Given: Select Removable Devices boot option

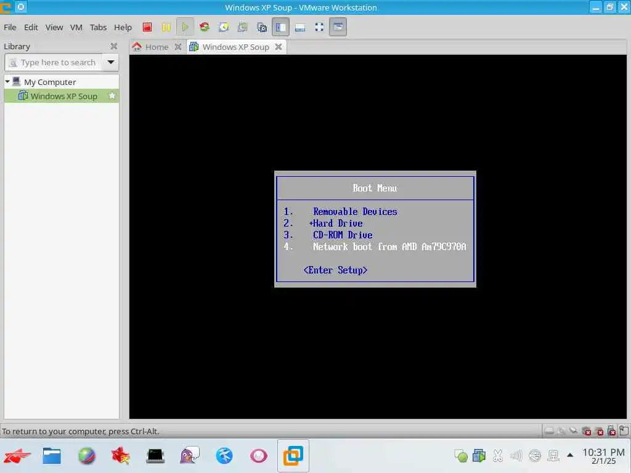Looking at the screenshot, I should [x=355, y=212].
